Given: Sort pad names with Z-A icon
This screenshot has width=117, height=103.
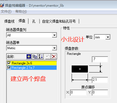Looking at the screenshot, I should click(x=41, y=57).
